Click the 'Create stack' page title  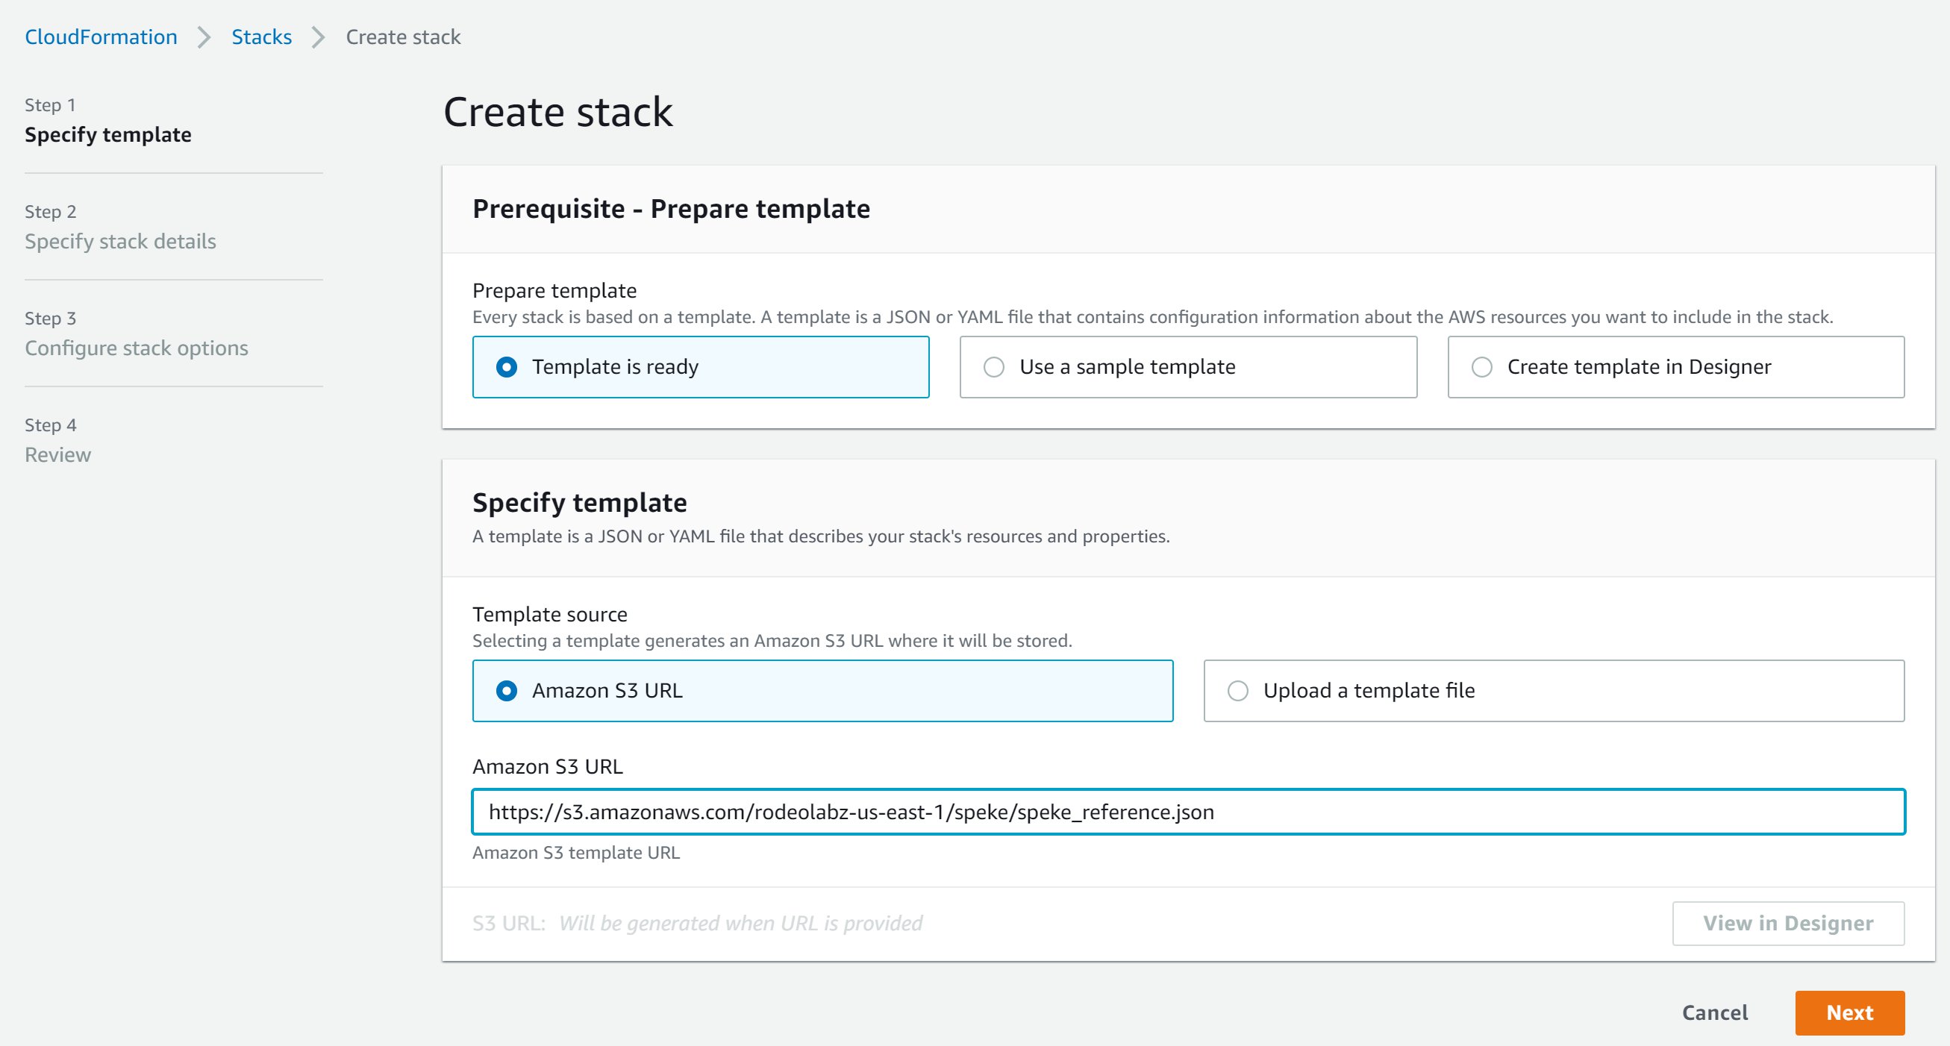tap(558, 112)
